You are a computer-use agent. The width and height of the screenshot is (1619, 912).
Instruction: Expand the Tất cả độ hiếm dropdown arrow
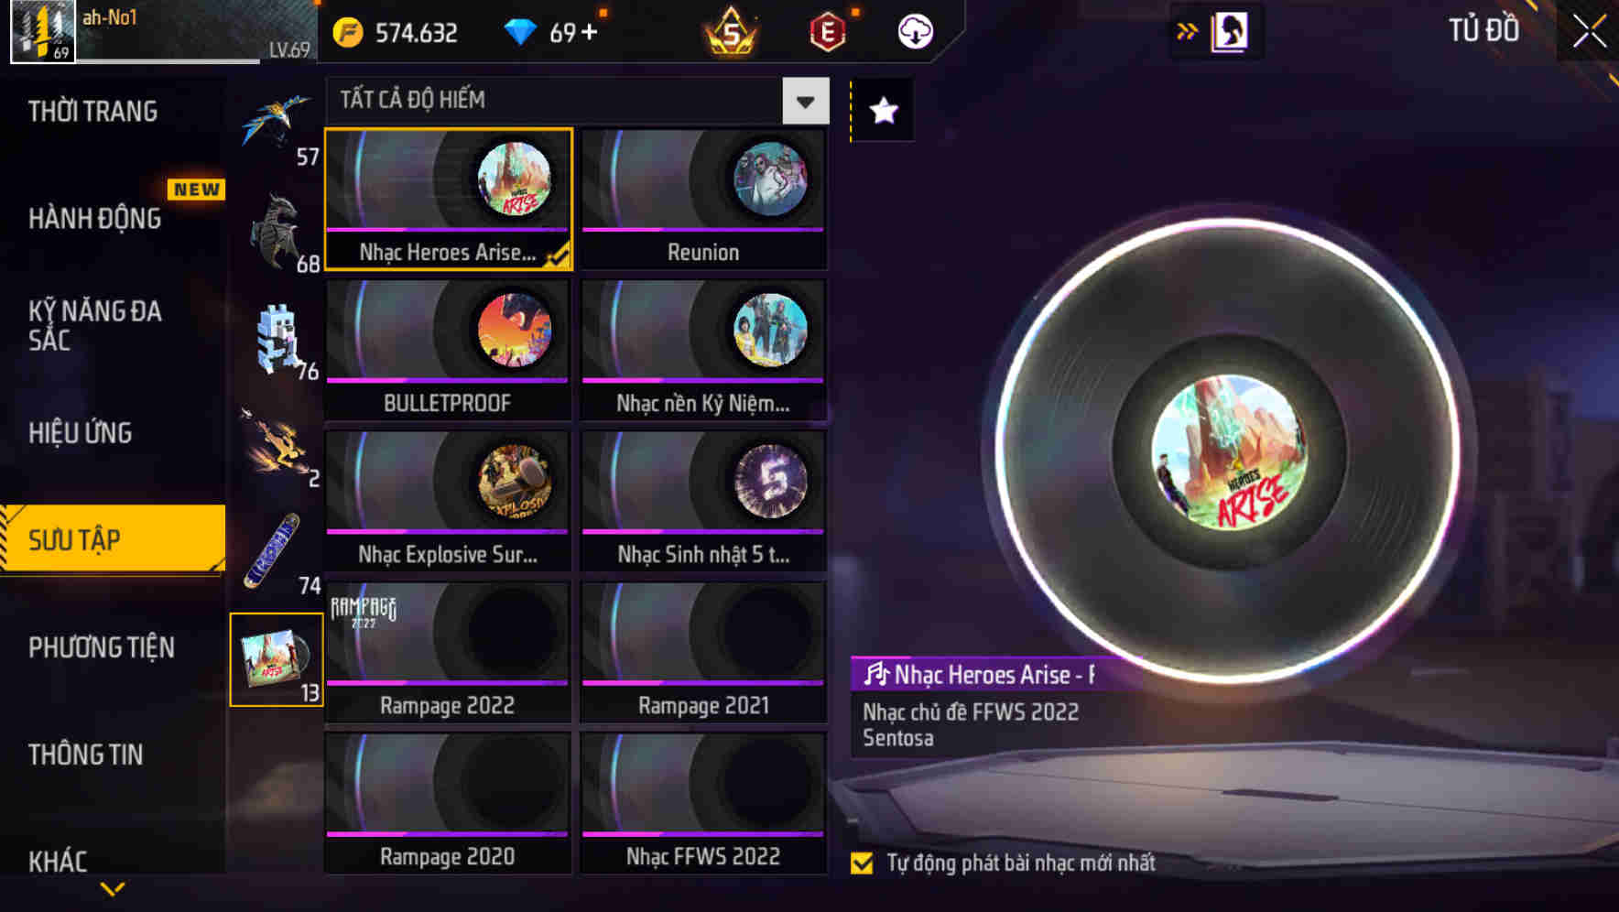coord(806,101)
